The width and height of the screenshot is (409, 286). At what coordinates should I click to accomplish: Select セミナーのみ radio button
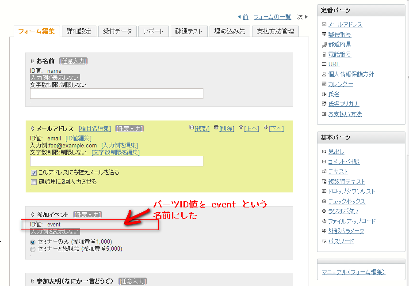[x=32, y=242]
